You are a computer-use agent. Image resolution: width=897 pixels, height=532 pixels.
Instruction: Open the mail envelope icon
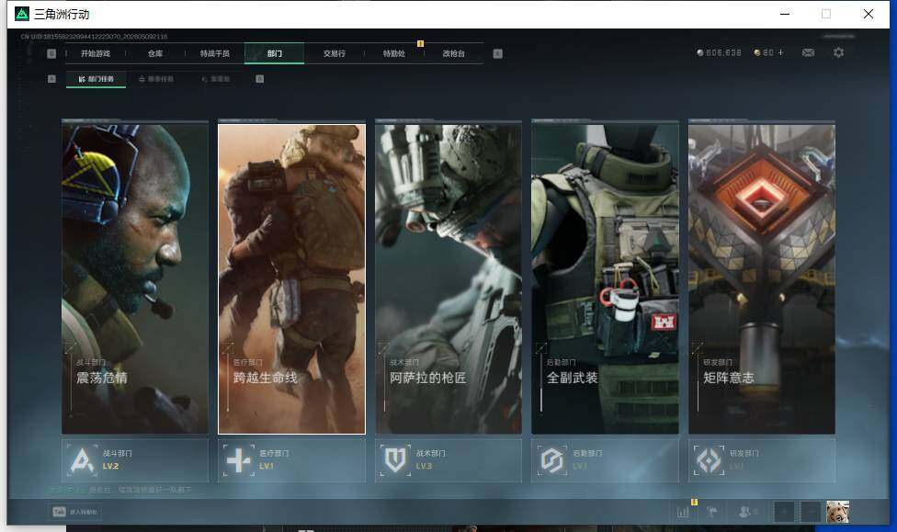(x=809, y=52)
